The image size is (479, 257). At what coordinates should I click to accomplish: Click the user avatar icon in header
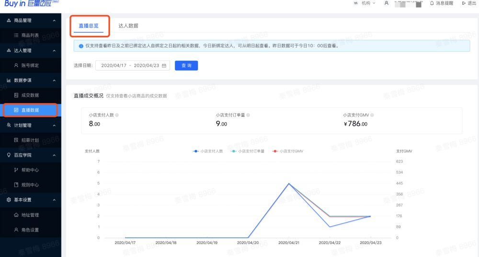pyautogui.click(x=386, y=3)
